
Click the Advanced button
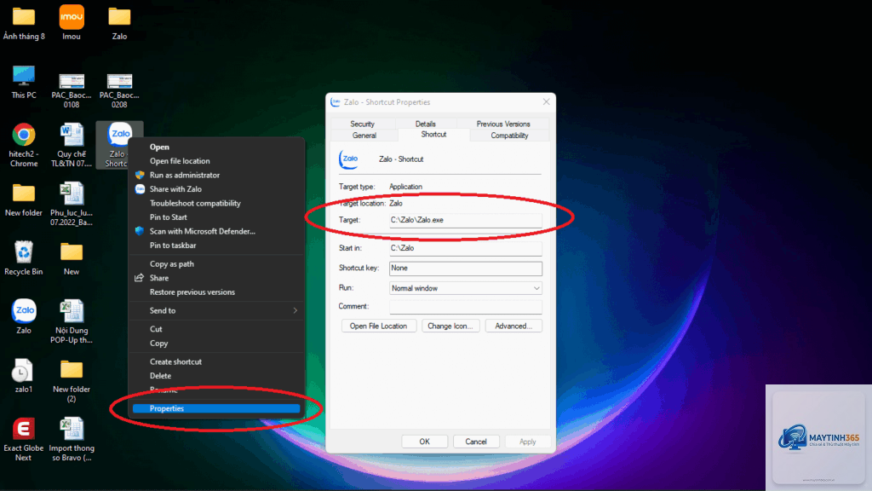tap(513, 326)
